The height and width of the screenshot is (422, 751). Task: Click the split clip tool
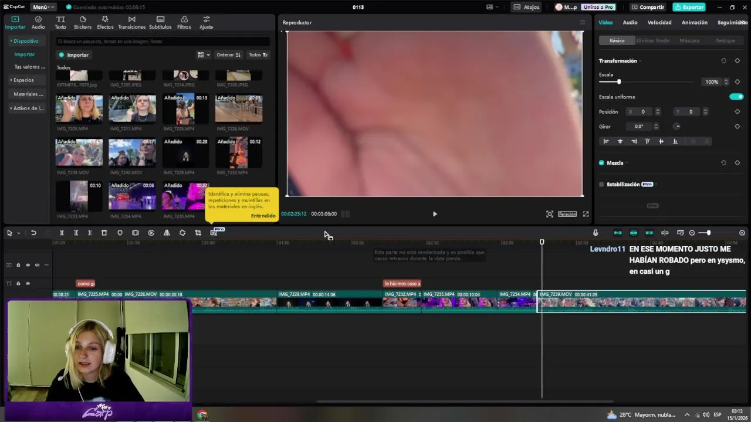tap(62, 233)
